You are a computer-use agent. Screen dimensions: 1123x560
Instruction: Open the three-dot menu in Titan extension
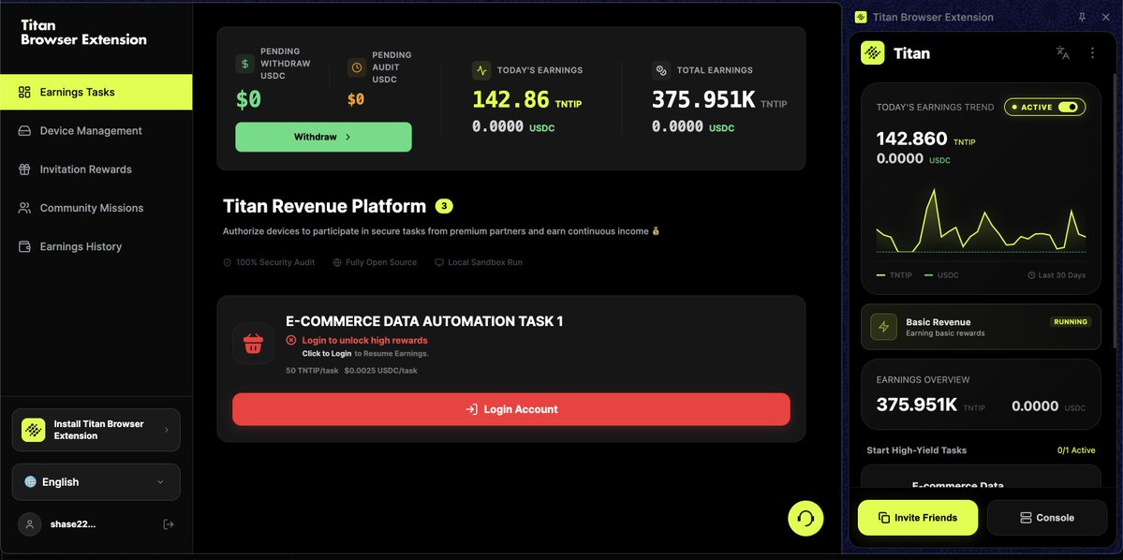(x=1092, y=52)
